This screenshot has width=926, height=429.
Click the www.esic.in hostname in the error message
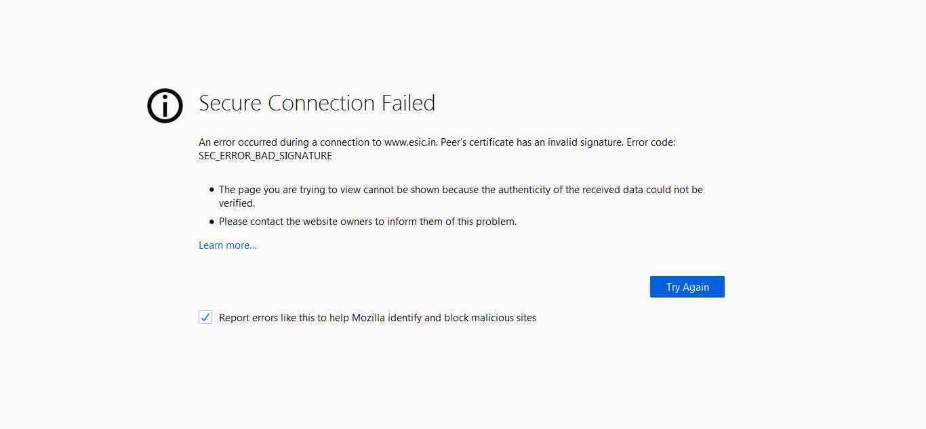click(x=410, y=142)
